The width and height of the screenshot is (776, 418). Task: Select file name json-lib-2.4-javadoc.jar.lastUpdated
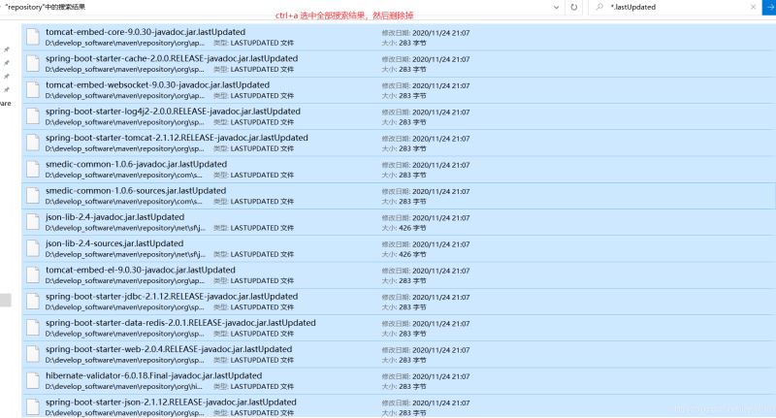[x=114, y=216]
